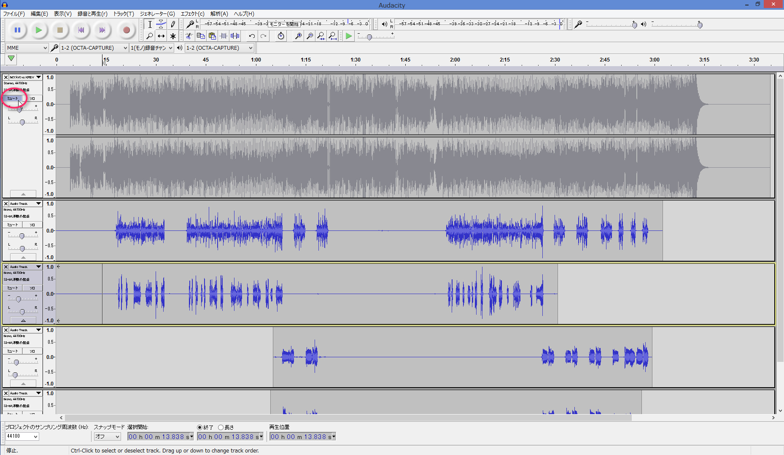Screen dimensions: 784x455
Task: Click the Redo arrow icon
Action: [x=263, y=36]
